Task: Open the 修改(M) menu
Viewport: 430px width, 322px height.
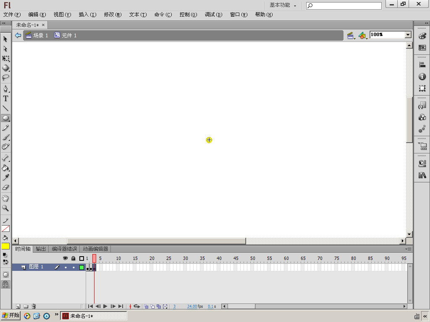Action: [113, 15]
